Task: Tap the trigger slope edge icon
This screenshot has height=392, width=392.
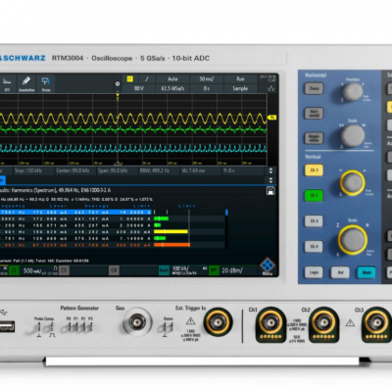Action: [x=147, y=79]
